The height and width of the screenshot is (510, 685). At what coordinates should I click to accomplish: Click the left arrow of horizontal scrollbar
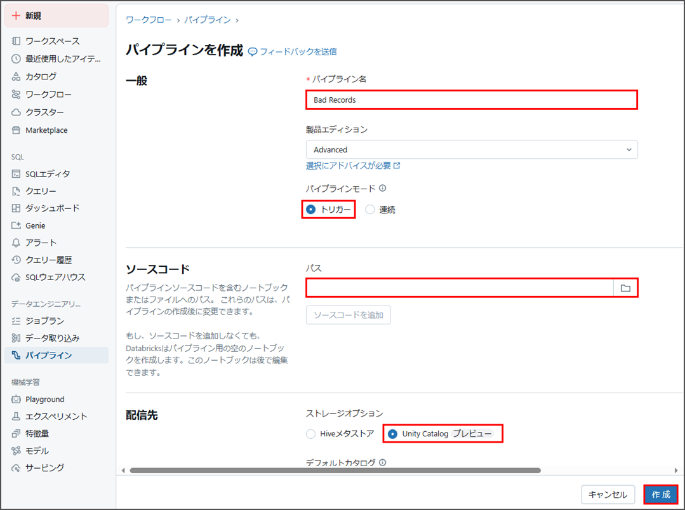(123, 471)
